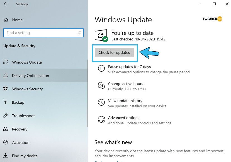Click the Find my device person icon
The width and height of the screenshot is (231, 162).
pos(6,156)
